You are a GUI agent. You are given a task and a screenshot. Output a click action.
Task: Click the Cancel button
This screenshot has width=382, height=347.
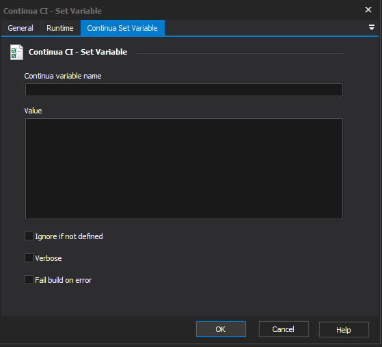click(284, 329)
